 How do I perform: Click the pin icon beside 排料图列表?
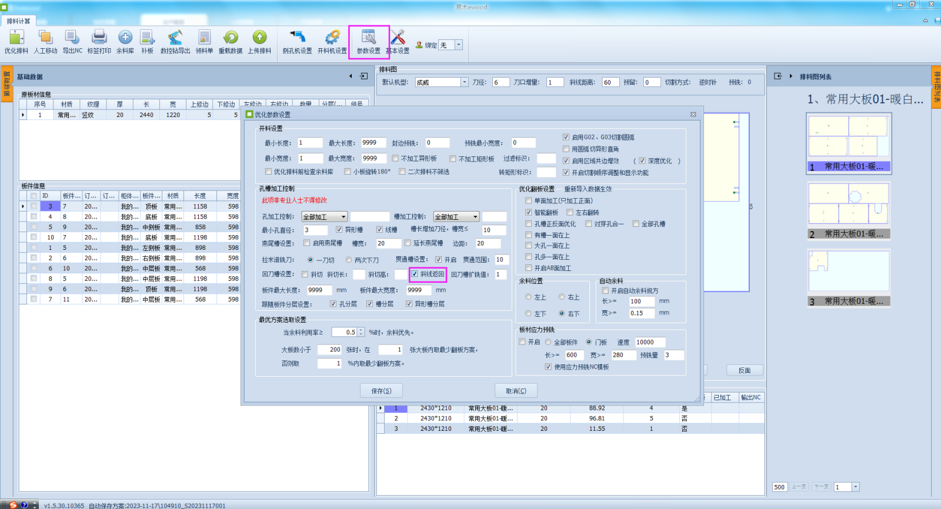778,76
